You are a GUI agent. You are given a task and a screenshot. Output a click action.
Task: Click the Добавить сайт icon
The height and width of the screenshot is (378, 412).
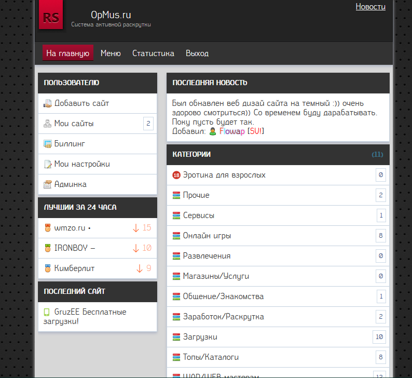click(48, 103)
